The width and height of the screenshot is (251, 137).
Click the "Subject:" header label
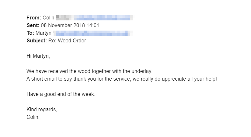coord(37,41)
